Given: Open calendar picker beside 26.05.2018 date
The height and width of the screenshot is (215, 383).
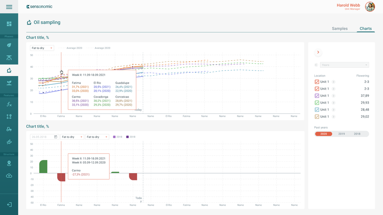Looking at the screenshot, I should click(55, 137).
